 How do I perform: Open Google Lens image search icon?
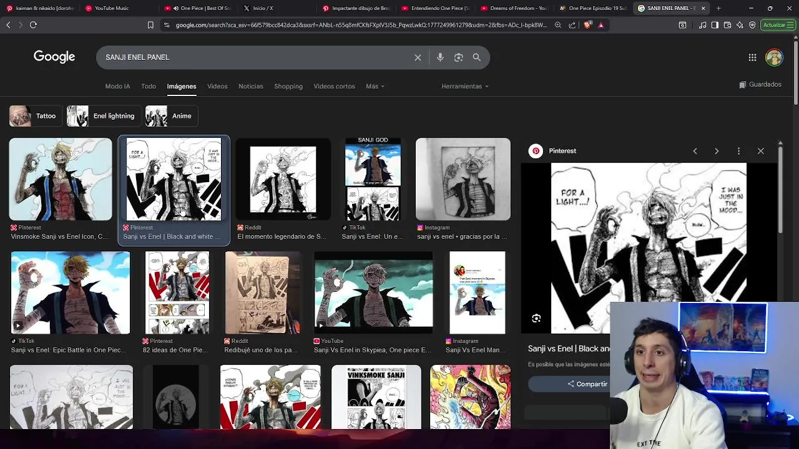click(x=458, y=57)
